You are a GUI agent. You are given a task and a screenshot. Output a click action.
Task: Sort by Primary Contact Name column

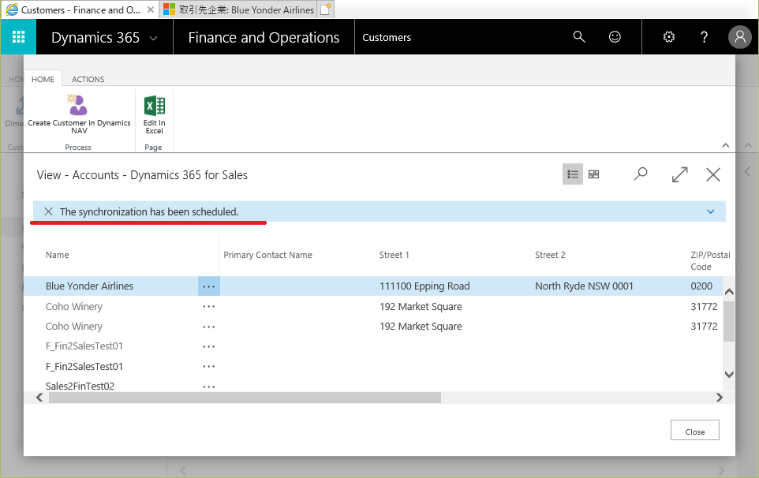[267, 255]
